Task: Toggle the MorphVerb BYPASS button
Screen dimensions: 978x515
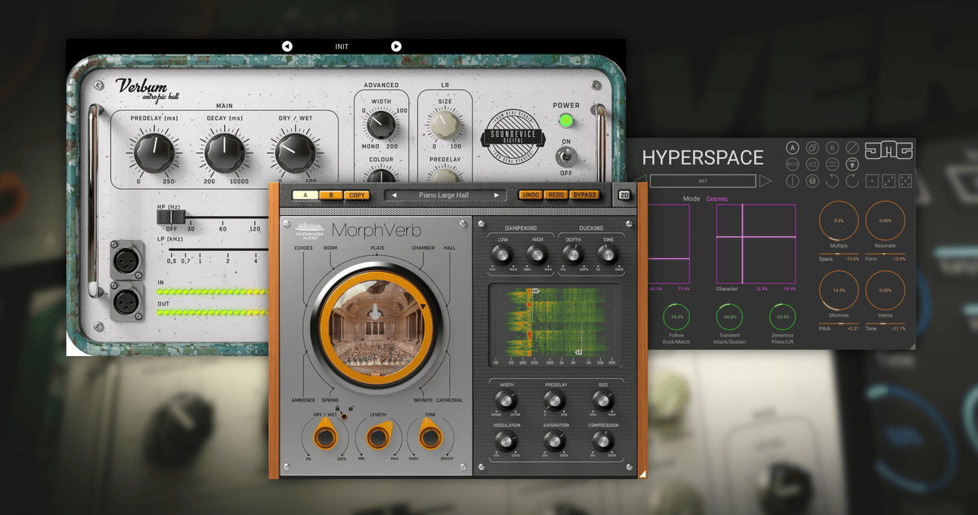Action: pyautogui.click(x=586, y=196)
